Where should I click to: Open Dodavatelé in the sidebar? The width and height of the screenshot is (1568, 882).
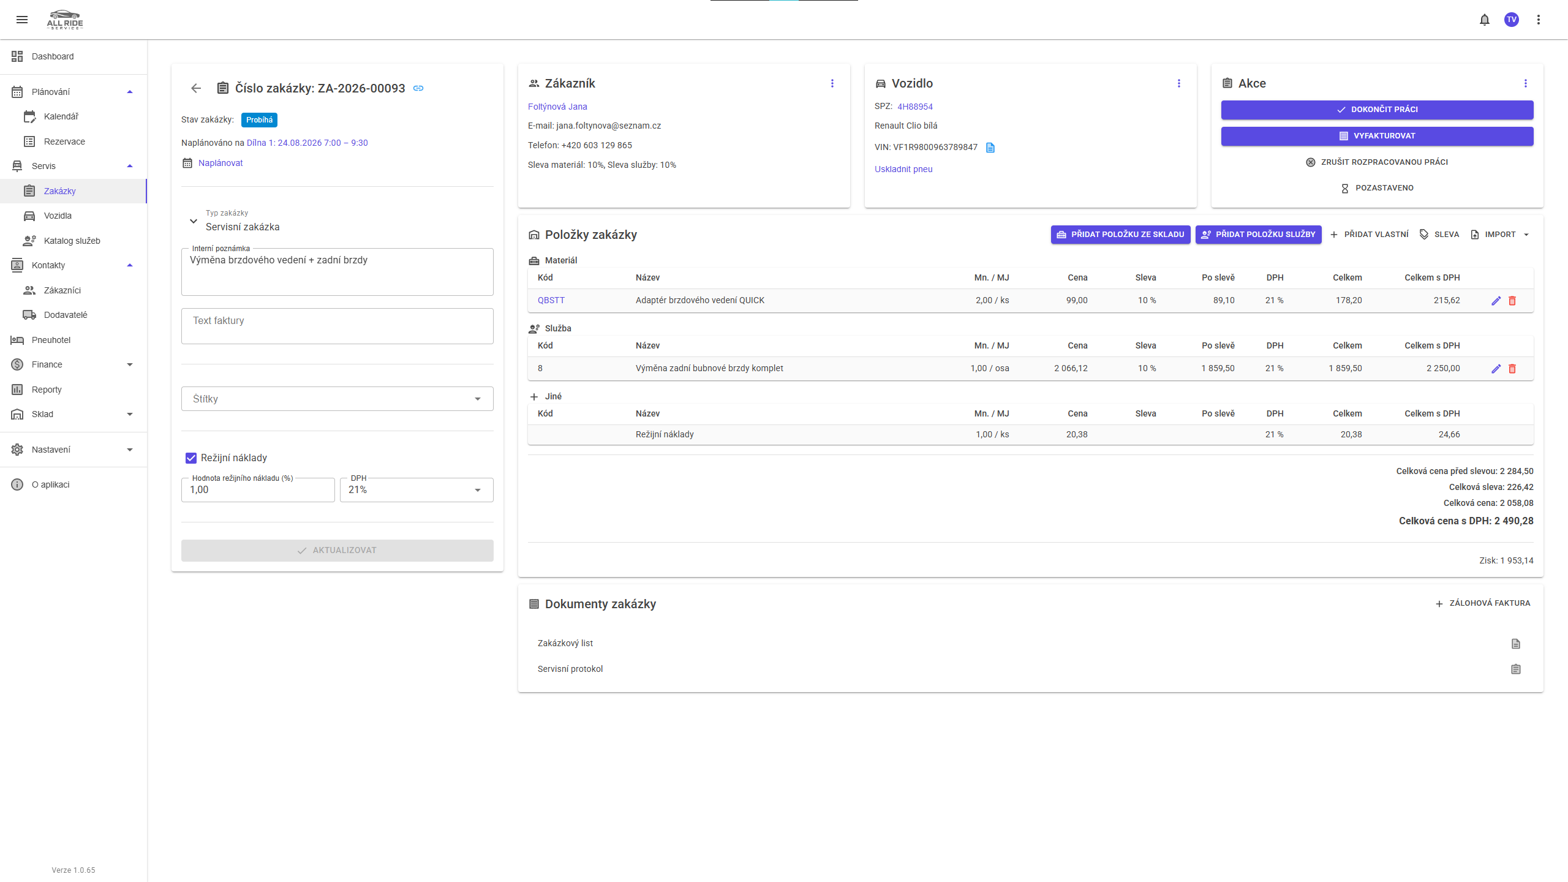(73, 315)
